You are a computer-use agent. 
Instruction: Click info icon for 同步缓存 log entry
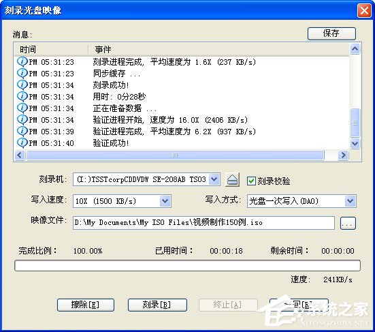click(x=22, y=74)
